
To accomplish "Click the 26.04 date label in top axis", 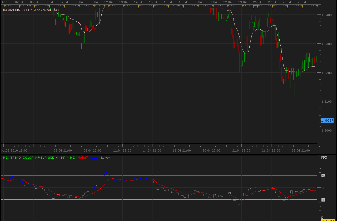I will click(257, 2).
